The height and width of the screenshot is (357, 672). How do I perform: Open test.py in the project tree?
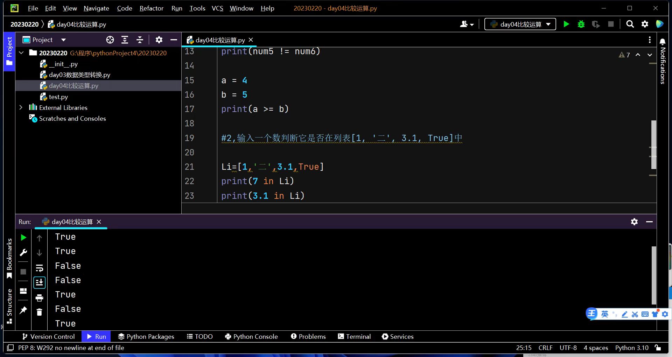click(58, 97)
